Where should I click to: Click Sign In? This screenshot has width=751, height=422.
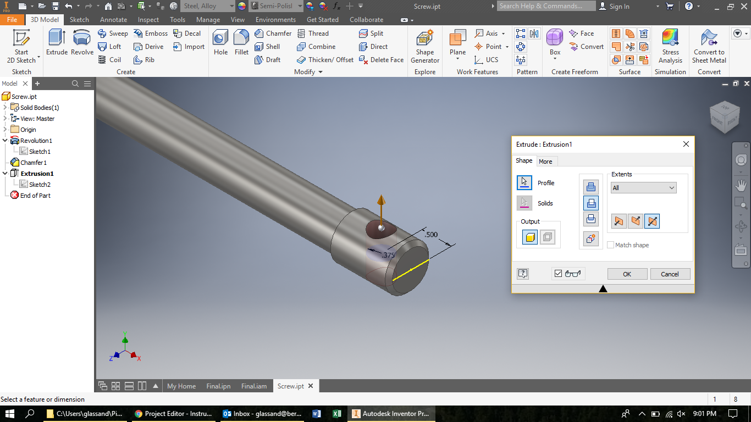(x=615, y=6)
